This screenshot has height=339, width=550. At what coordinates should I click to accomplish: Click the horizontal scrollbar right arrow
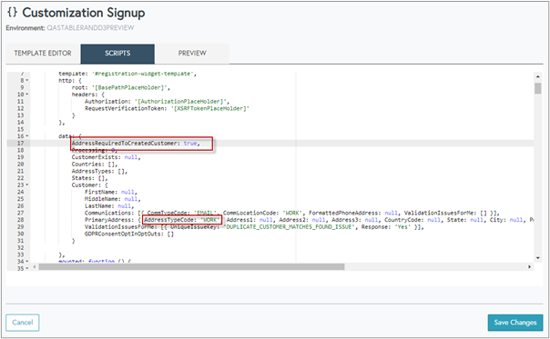point(530,267)
